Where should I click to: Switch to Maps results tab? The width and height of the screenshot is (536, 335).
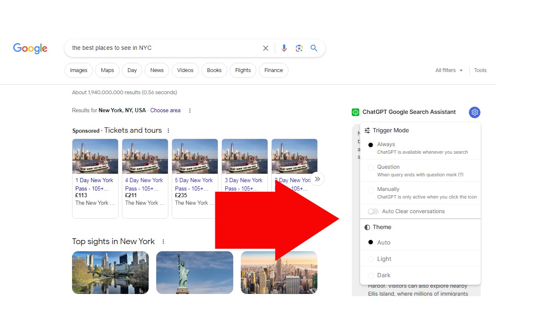click(107, 70)
